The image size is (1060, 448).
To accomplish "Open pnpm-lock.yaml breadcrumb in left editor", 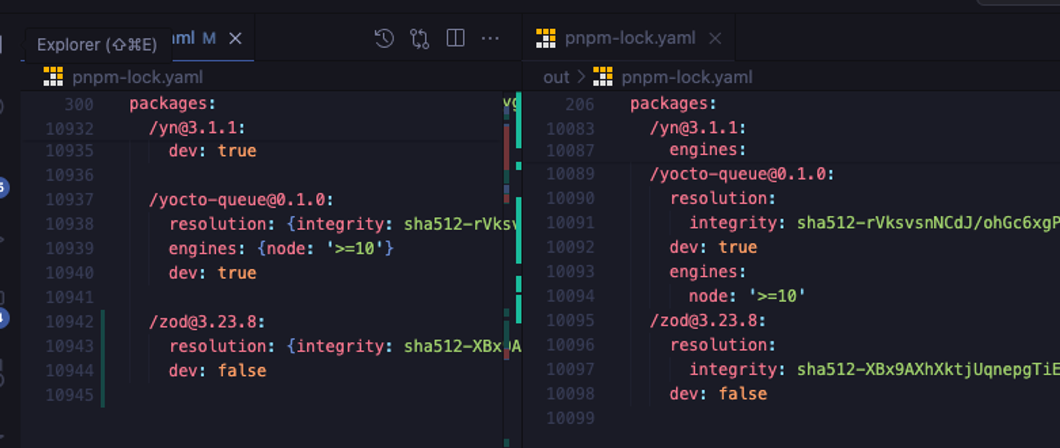I will [137, 77].
